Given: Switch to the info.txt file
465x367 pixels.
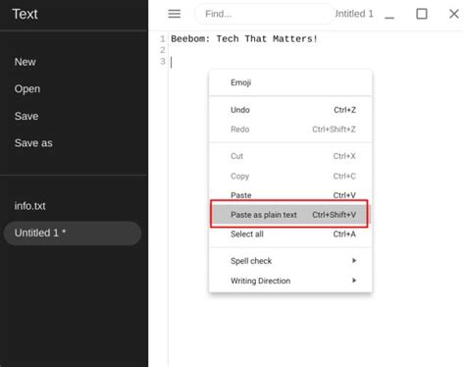Looking at the screenshot, I should tap(29, 206).
